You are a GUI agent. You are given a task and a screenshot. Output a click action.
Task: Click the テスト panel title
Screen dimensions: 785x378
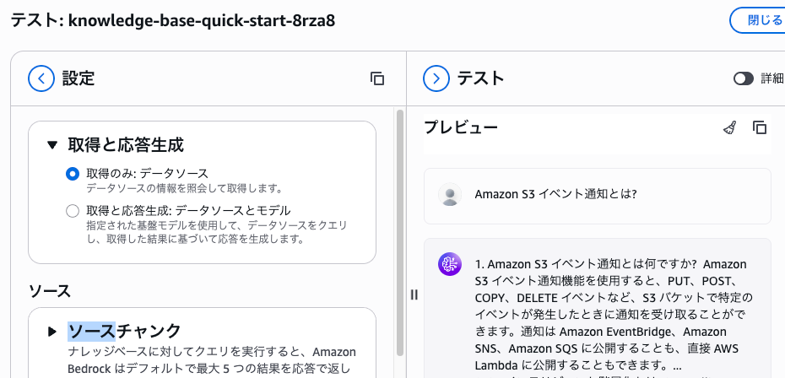coord(480,78)
